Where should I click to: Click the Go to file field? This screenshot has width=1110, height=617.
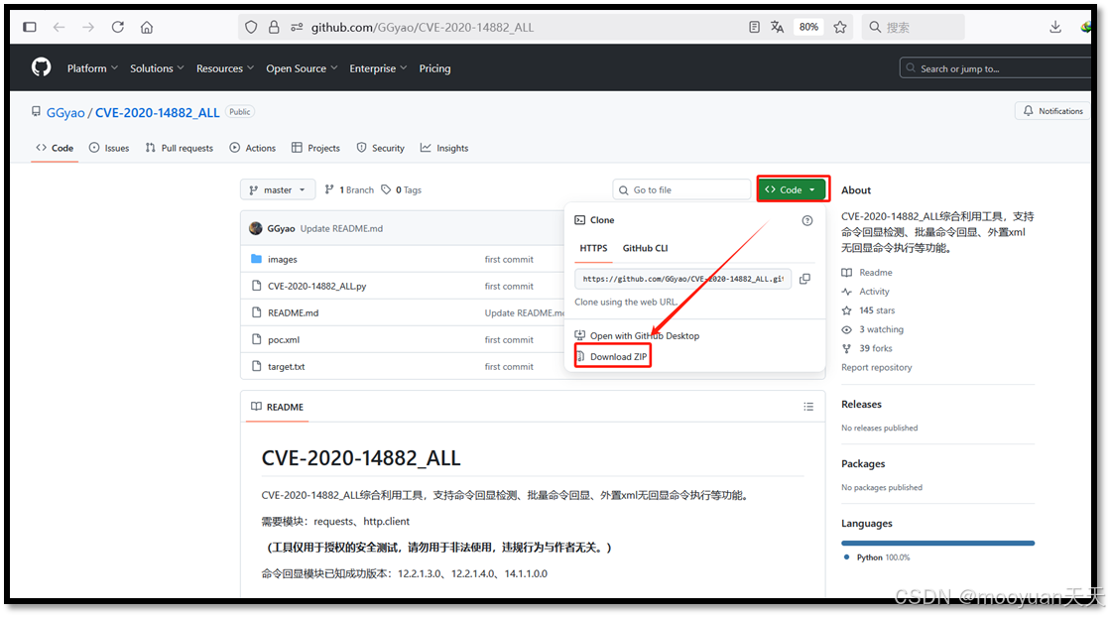point(681,189)
